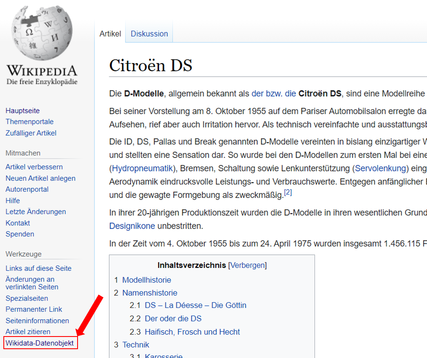Open the Designikone link

(132, 226)
